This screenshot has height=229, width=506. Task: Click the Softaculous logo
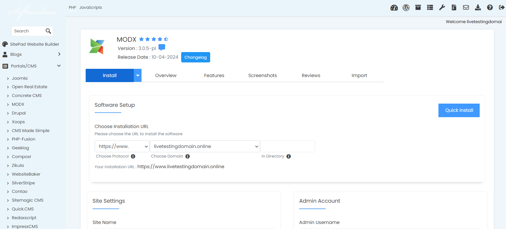[32, 12]
